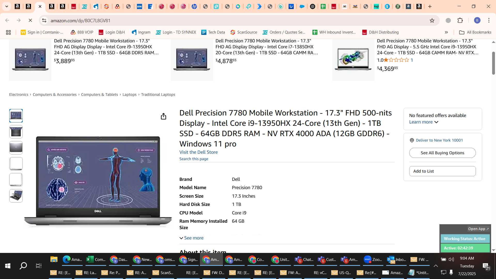Visit the Dell Store link
Screen dimensions: 496x279
pyautogui.click(x=198, y=152)
